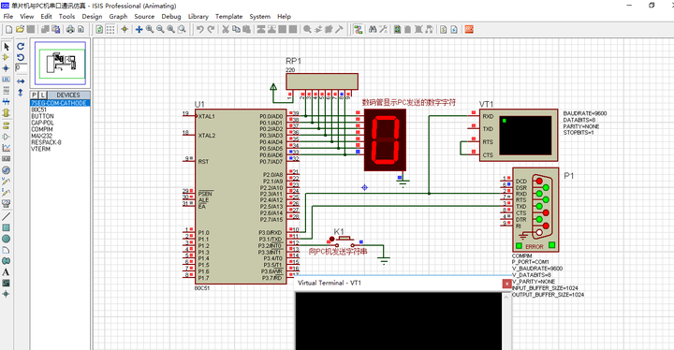Toggle wire autorouter icon in toolbar
The height and width of the screenshot is (350, 674).
pos(358,29)
